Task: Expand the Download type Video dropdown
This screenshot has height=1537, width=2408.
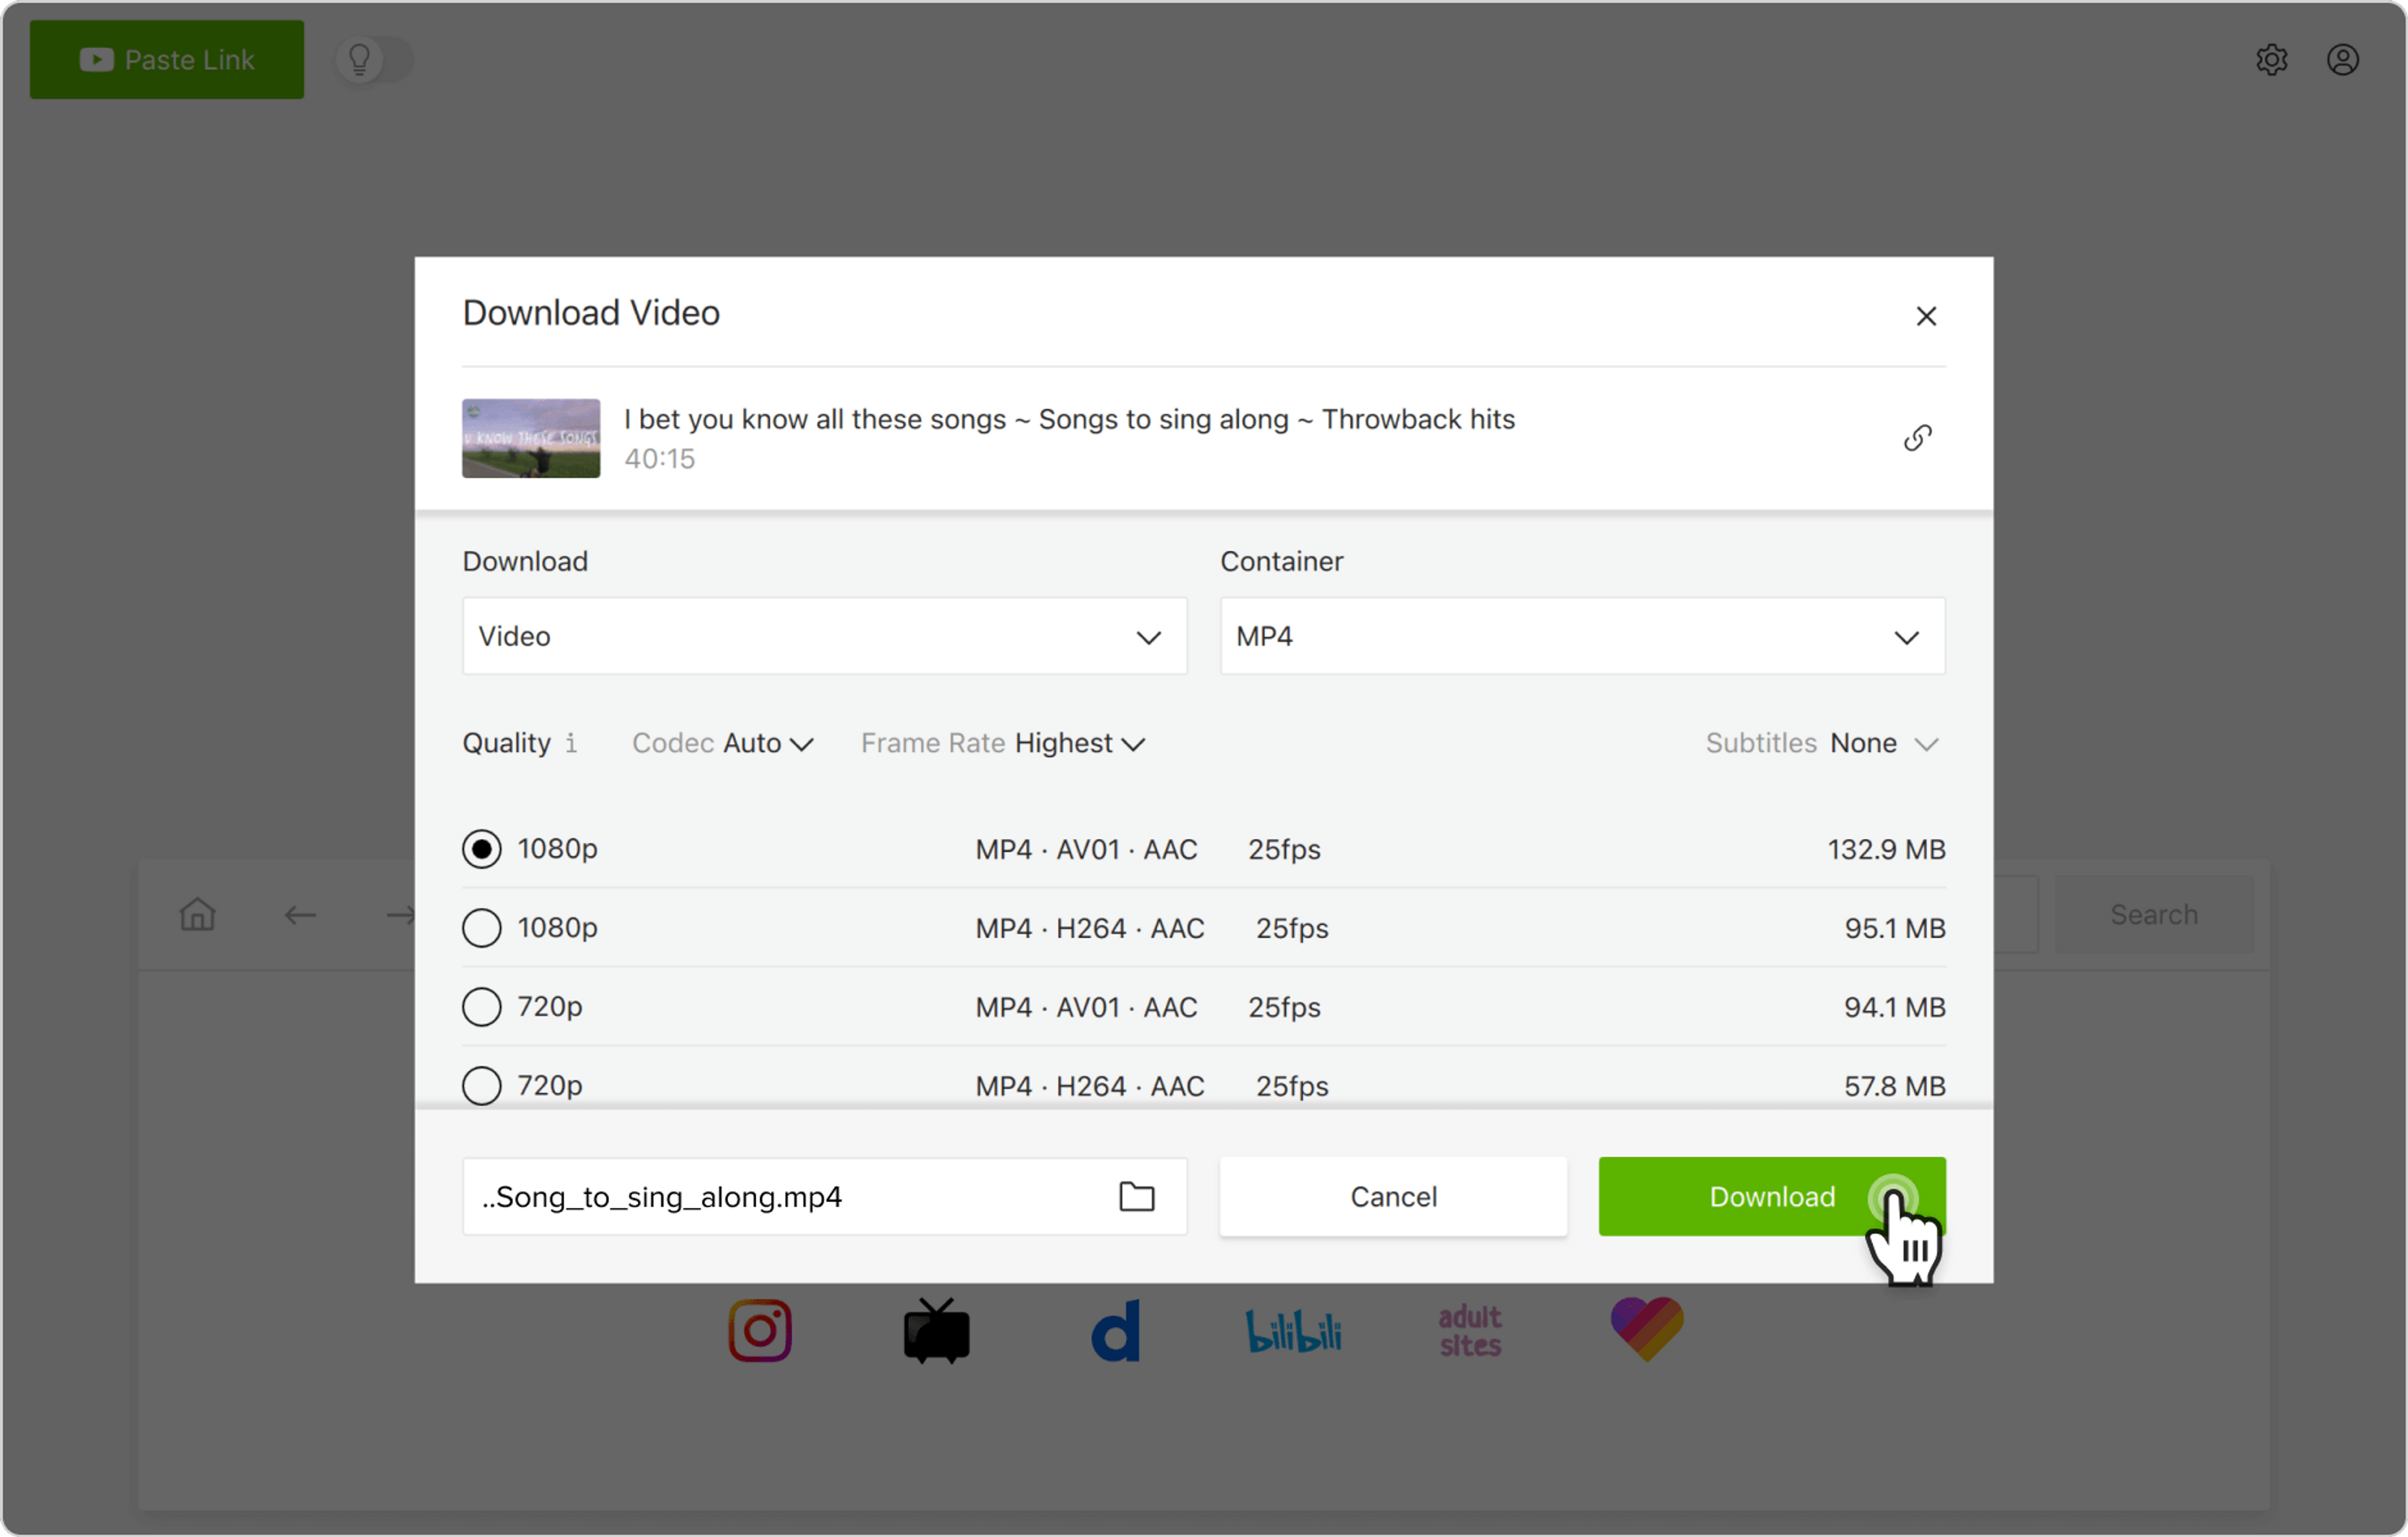Action: 824,637
